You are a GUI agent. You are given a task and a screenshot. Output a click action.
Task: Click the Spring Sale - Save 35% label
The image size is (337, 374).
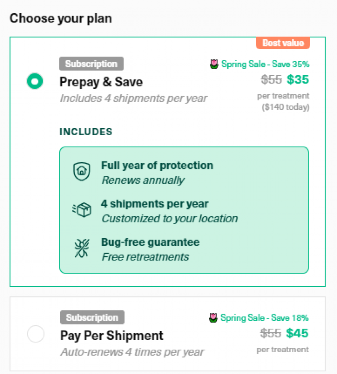(265, 64)
